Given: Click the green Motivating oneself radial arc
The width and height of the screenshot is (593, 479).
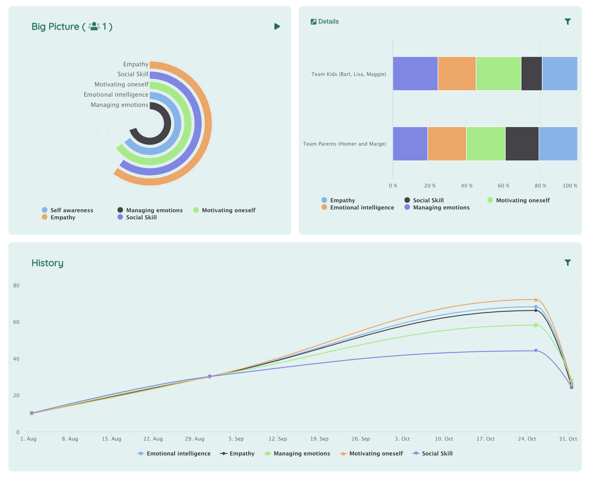Looking at the screenshot, I should (188, 124).
